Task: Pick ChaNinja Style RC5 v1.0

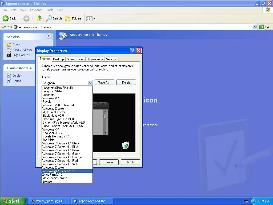Action: [x=67, y=119]
